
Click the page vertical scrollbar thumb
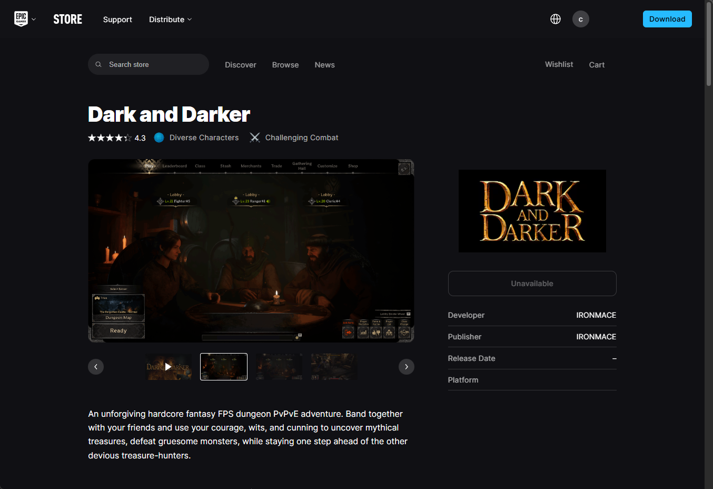pyautogui.click(x=709, y=43)
